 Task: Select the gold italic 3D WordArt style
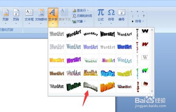(x=90, y=73)
